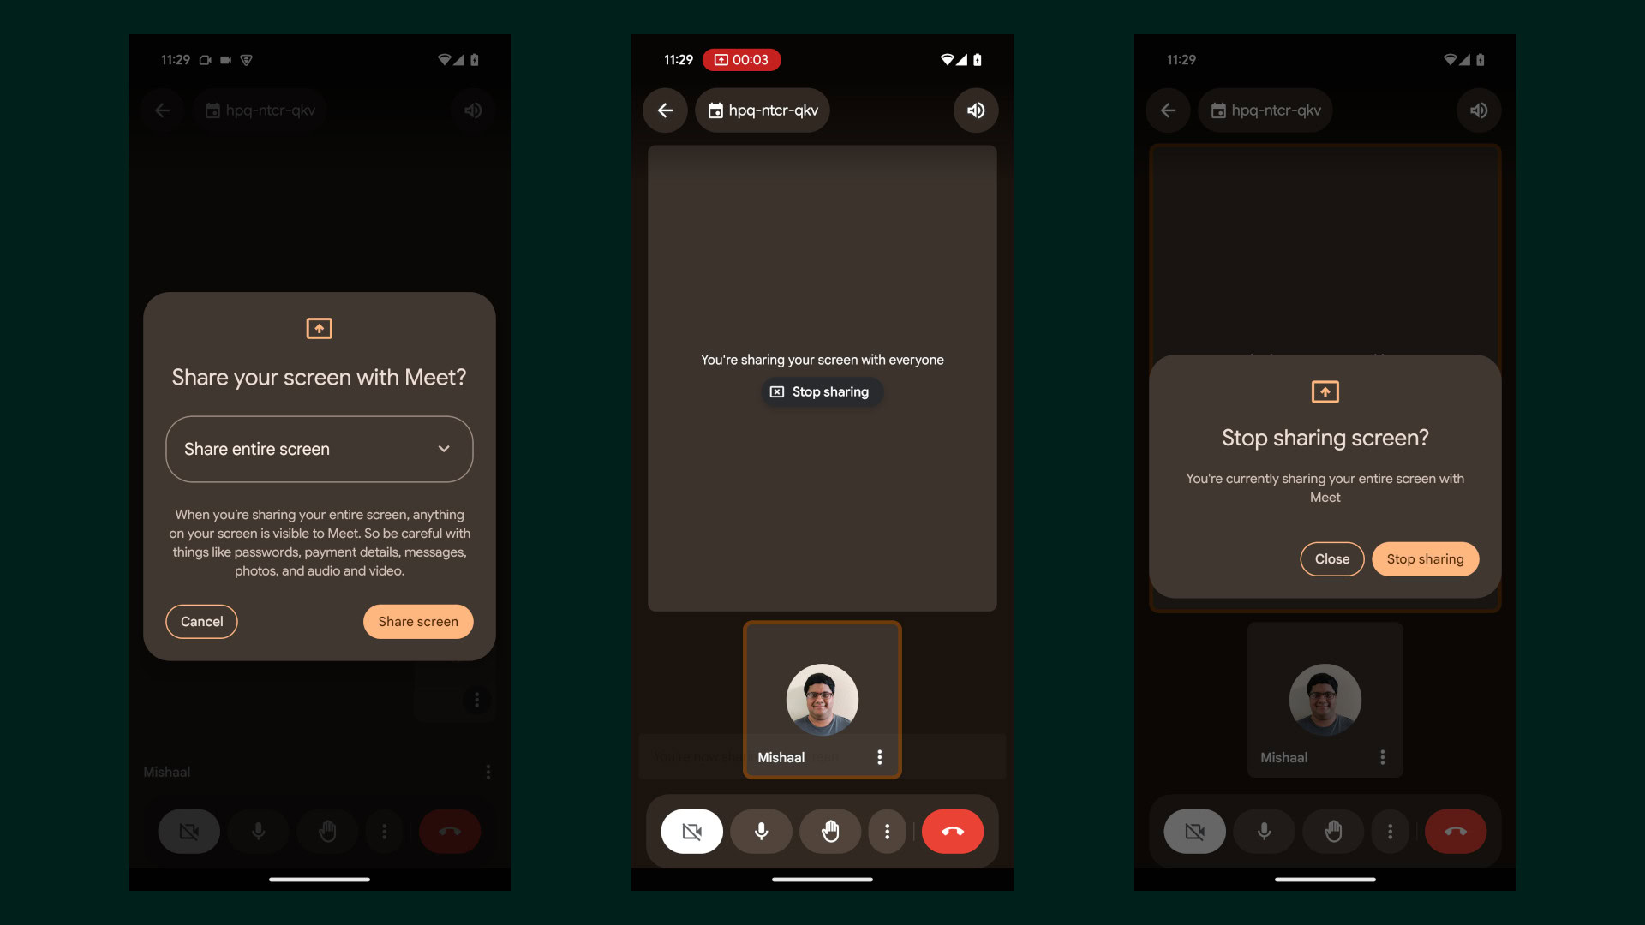1645x925 pixels.
Task: Click the Share screen confirmation button
Action: [x=418, y=621]
